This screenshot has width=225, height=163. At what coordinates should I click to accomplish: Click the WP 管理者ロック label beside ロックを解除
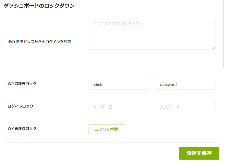(x=22, y=128)
